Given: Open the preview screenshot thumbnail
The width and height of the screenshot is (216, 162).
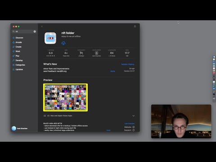Looking at the screenshot, I should coord(66,98).
